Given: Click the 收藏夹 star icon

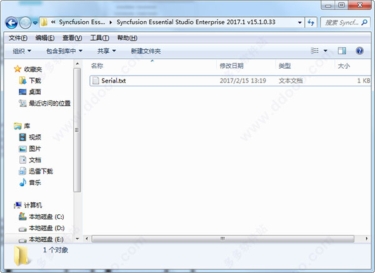Looking at the screenshot, I should tap(17, 69).
